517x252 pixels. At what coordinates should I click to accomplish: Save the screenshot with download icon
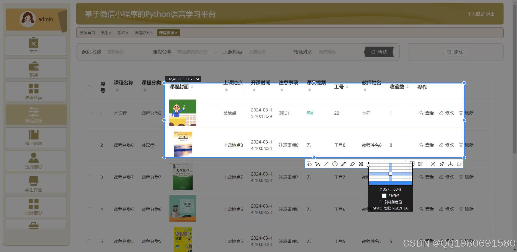click(x=450, y=164)
